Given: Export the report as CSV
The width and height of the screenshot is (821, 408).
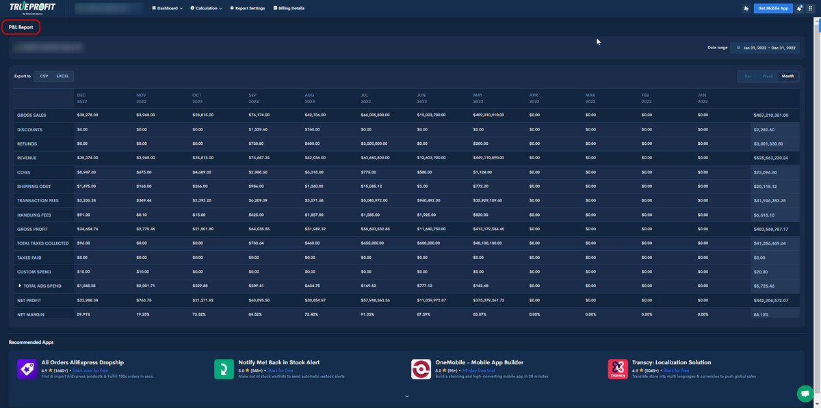Looking at the screenshot, I should [44, 77].
